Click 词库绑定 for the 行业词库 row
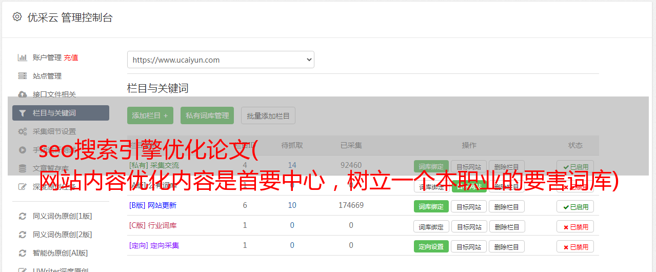 pyautogui.click(x=431, y=226)
